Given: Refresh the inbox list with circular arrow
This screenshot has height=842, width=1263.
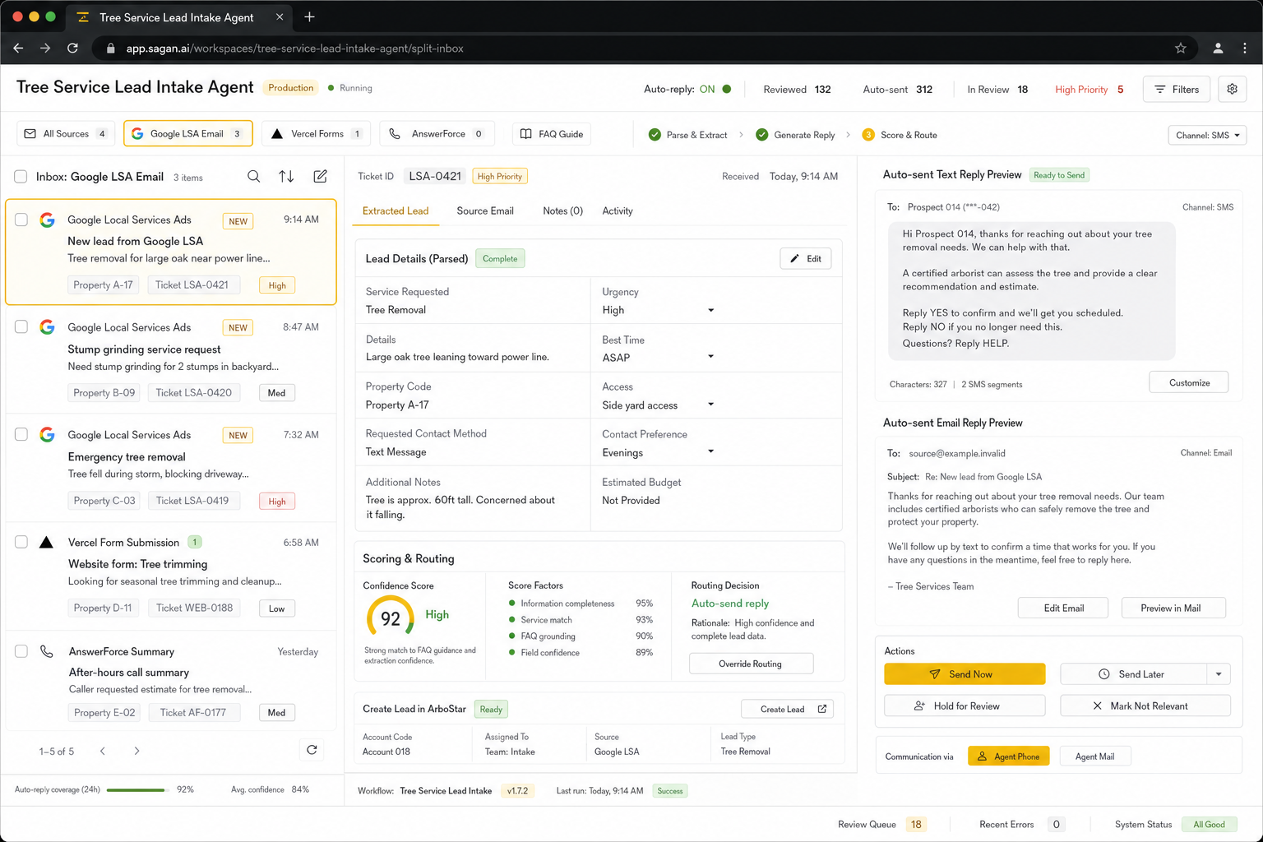Looking at the screenshot, I should coord(312,750).
